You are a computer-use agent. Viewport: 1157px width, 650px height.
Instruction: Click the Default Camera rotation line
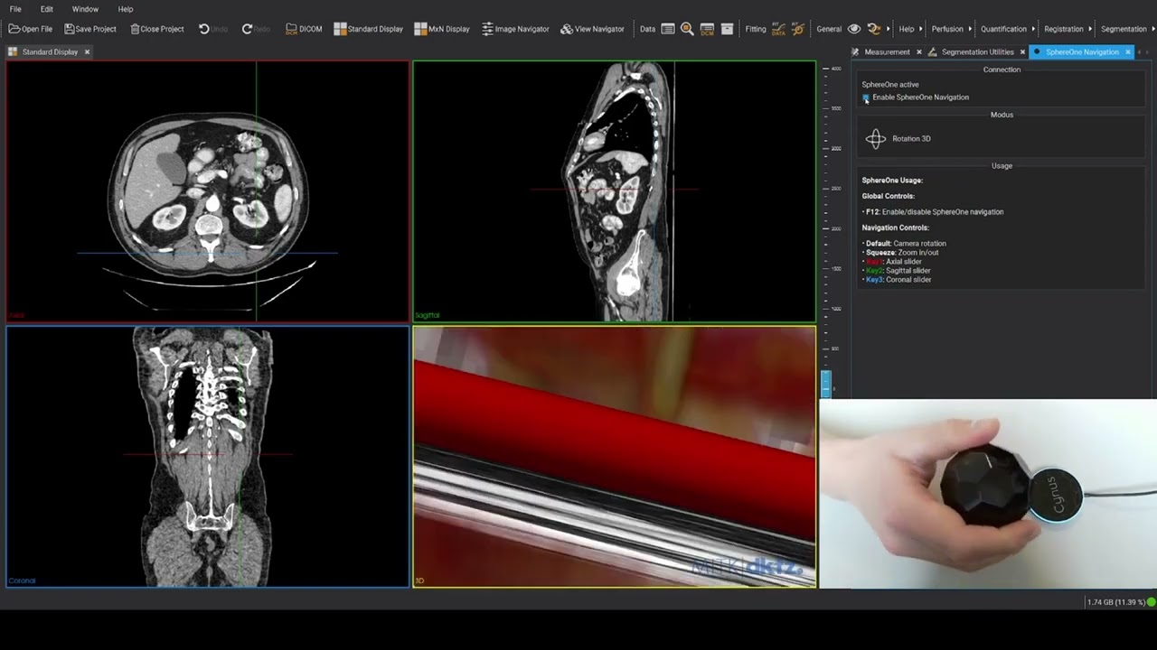905,244
